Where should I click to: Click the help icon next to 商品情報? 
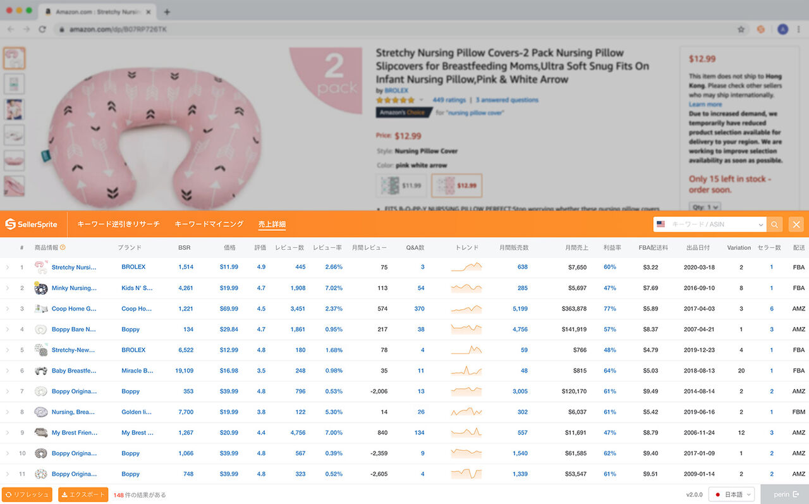(x=63, y=248)
